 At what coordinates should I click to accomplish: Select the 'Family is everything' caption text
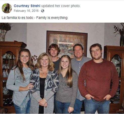[x=52, y=18]
